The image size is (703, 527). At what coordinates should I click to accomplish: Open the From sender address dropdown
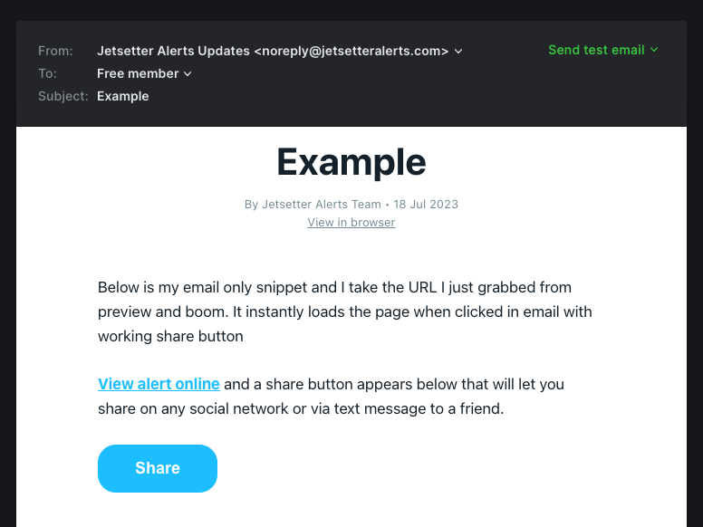click(280, 51)
